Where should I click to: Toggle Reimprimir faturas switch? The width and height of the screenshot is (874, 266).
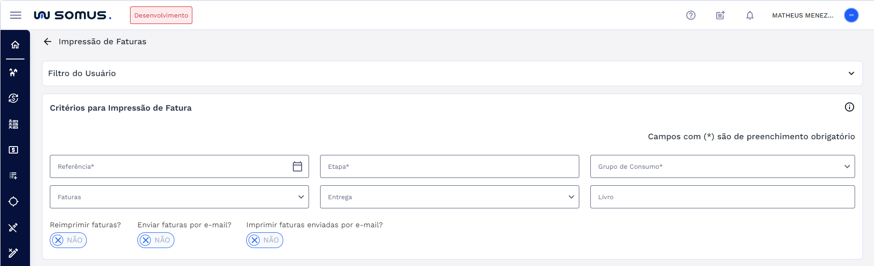(68, 240)
